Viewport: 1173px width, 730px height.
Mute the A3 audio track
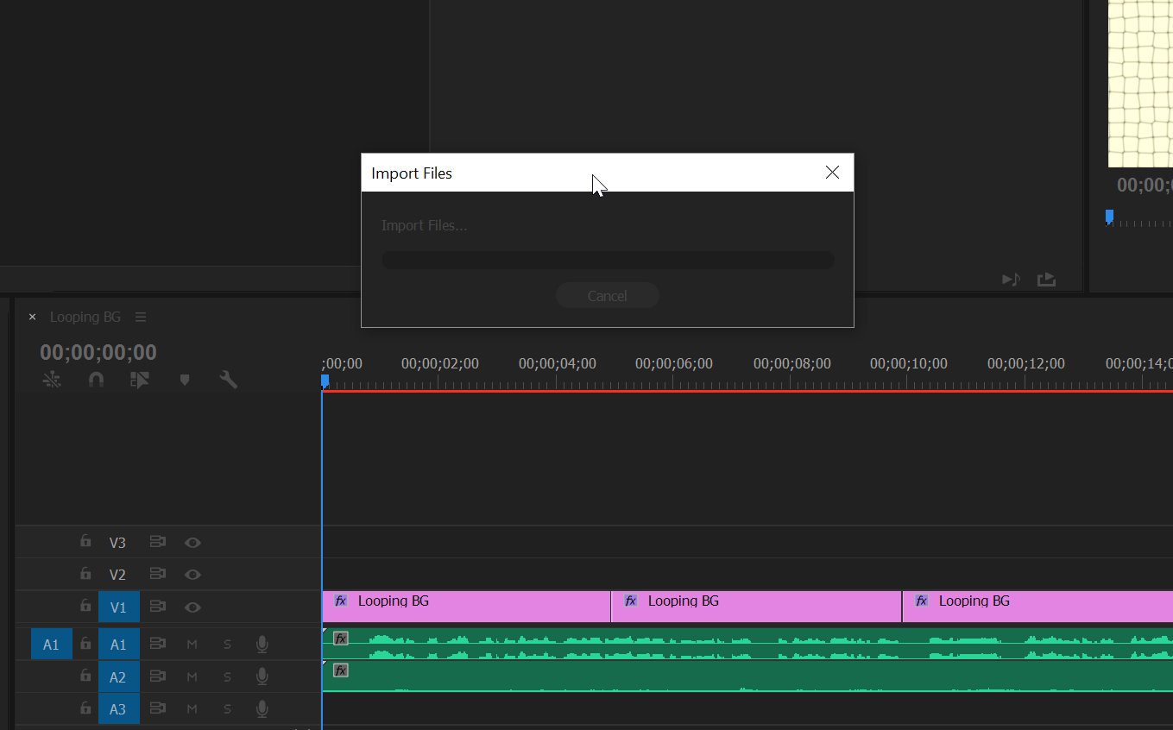192,709
